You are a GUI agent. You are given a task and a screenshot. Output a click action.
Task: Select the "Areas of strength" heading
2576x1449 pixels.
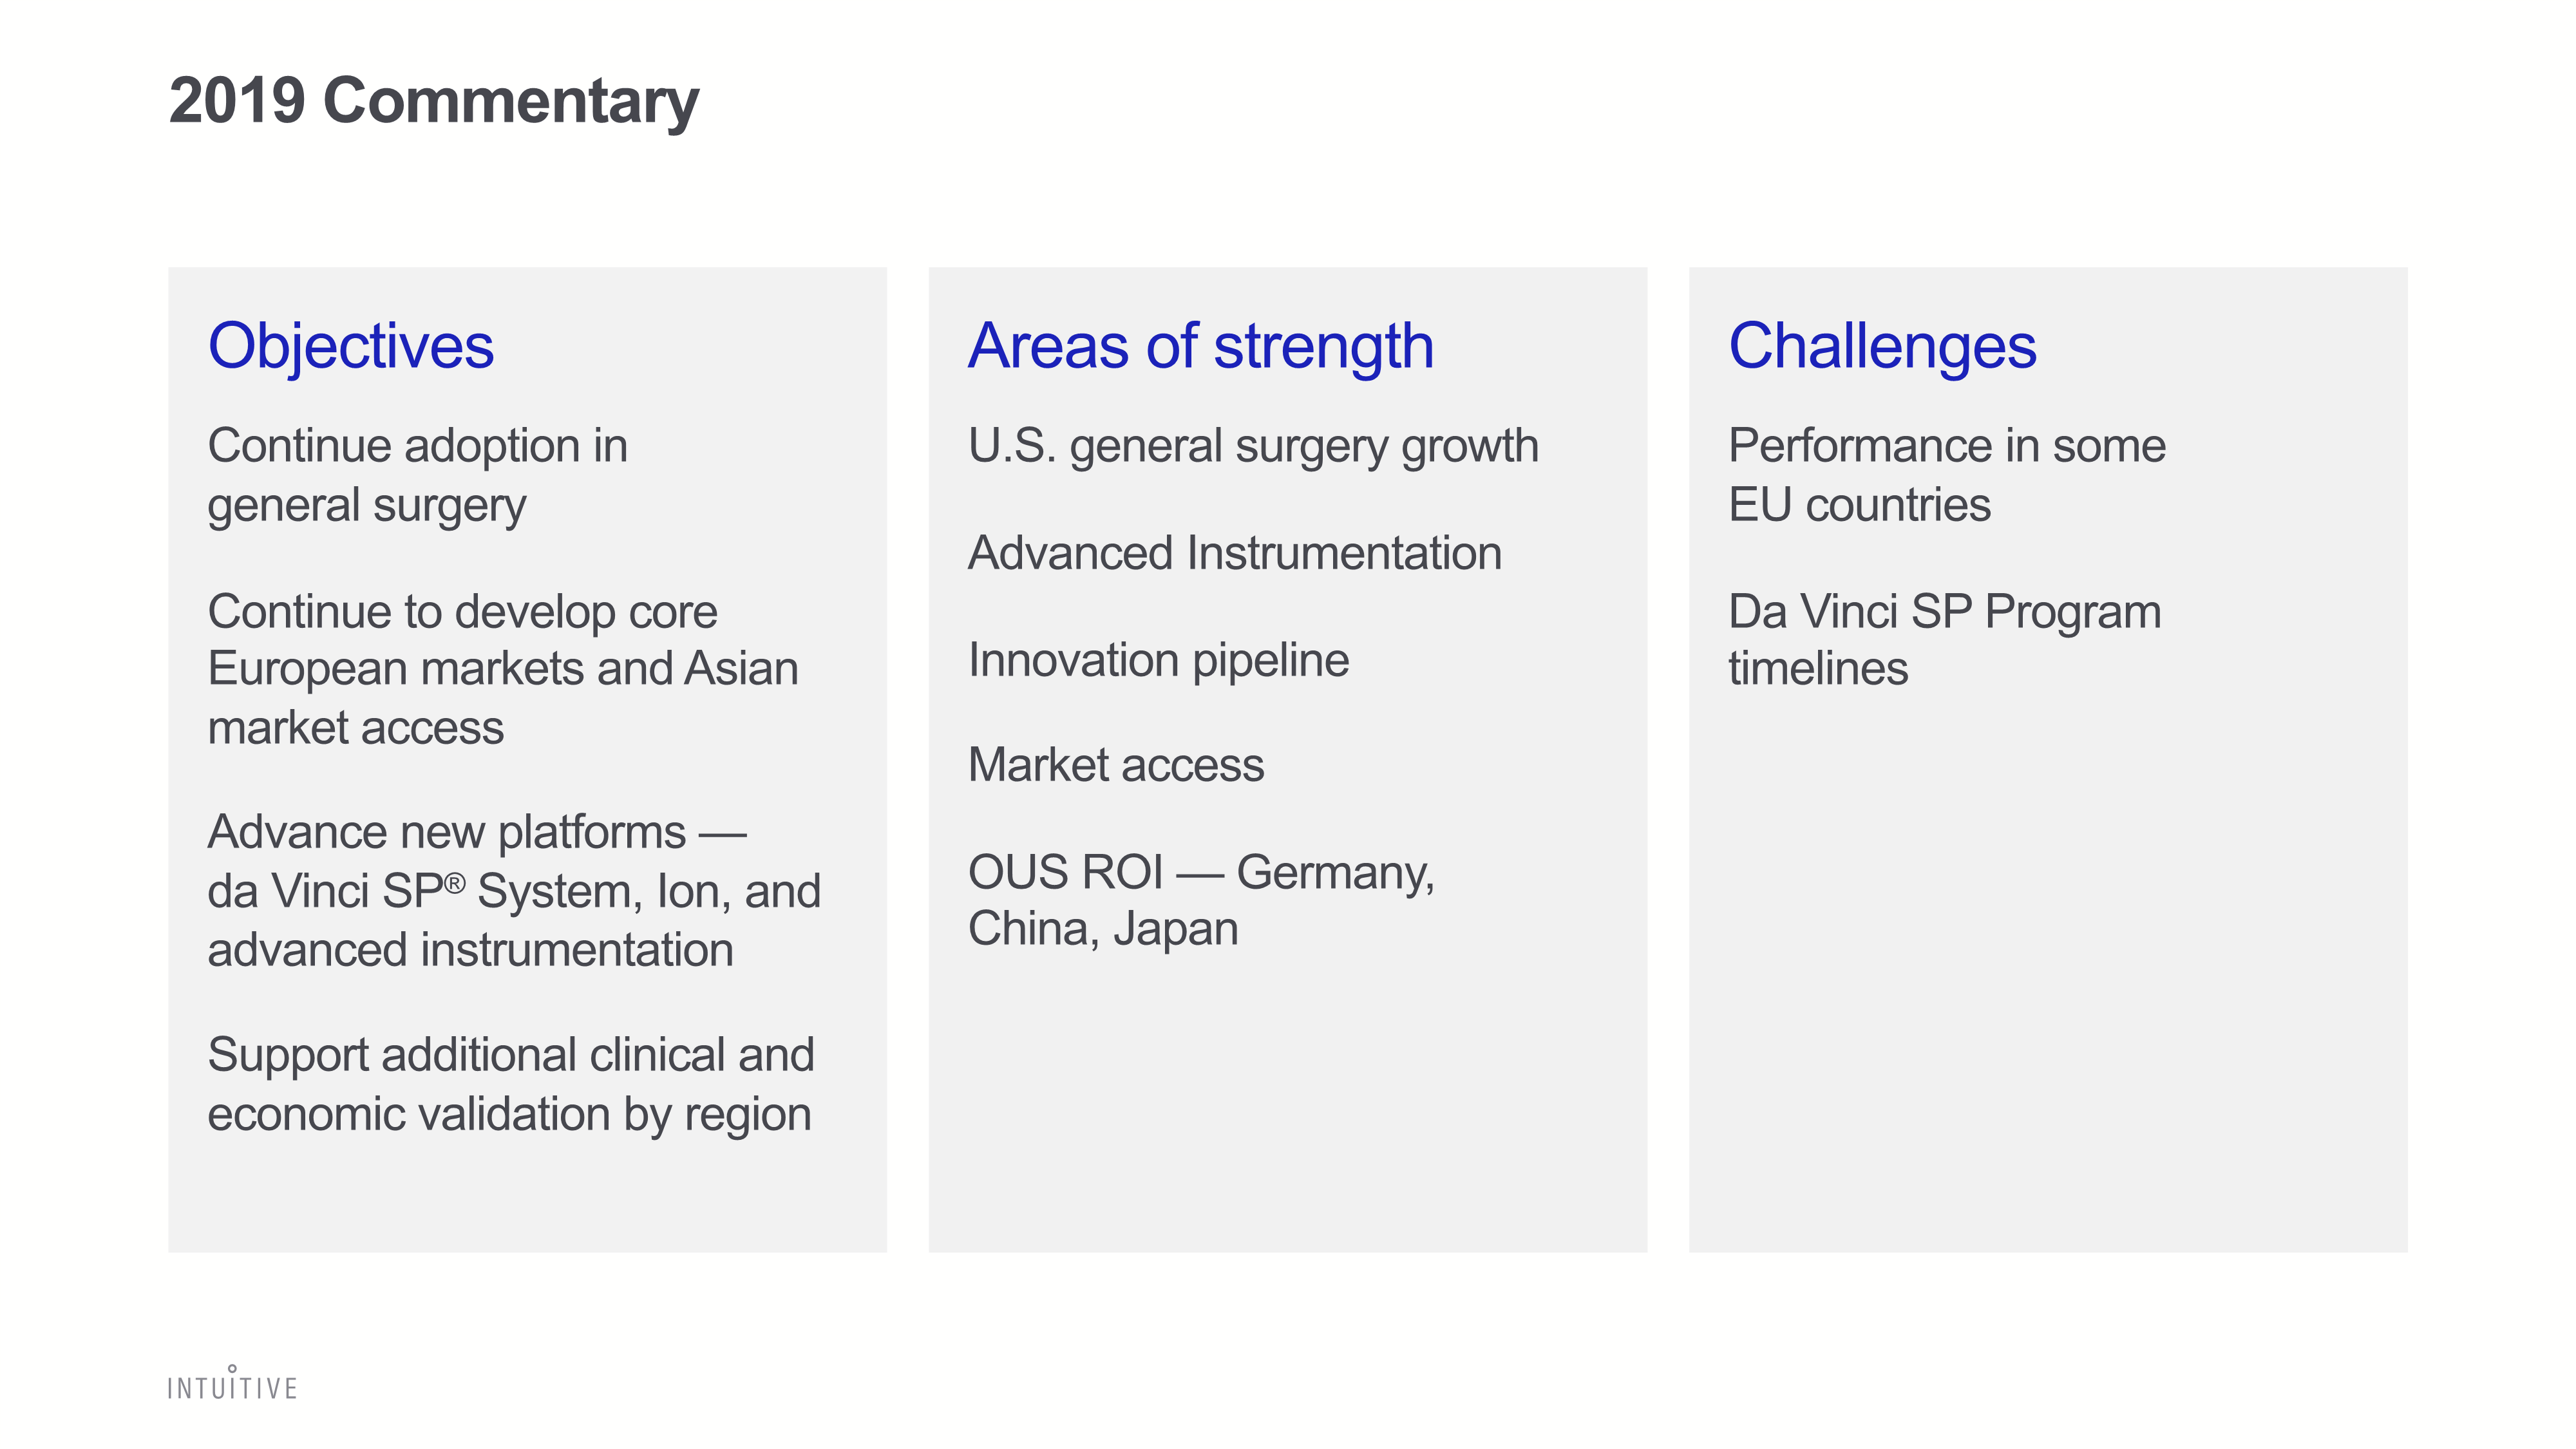point(1200,346)
